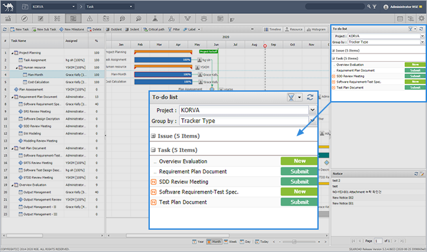Image resolution: width=427 pixels, height=252 pixels.
Task: Go to next Notice page
Action: point(395,241)
